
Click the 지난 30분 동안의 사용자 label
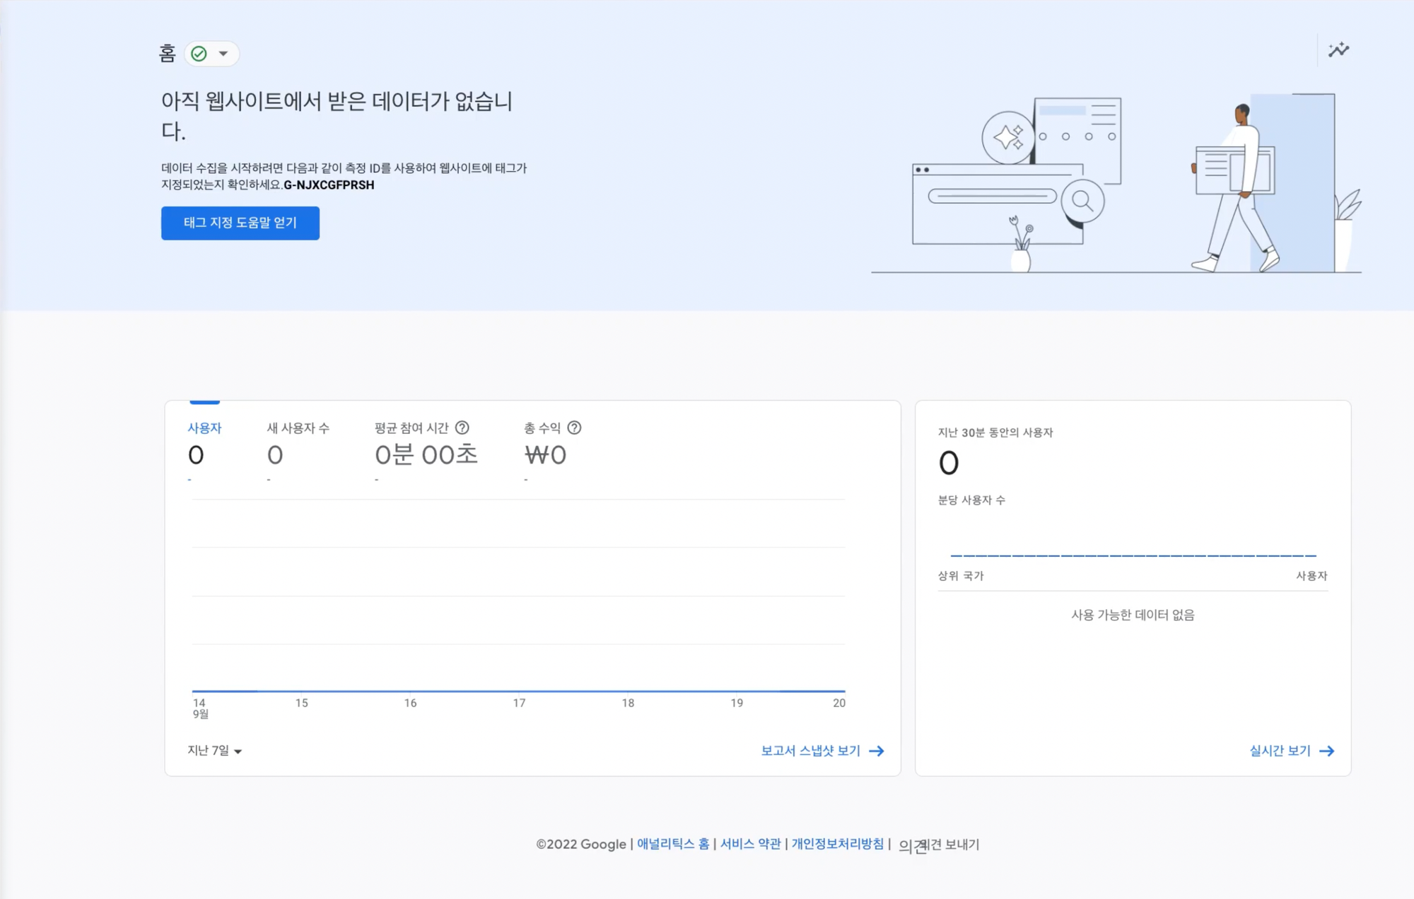(x=995, y=433)
